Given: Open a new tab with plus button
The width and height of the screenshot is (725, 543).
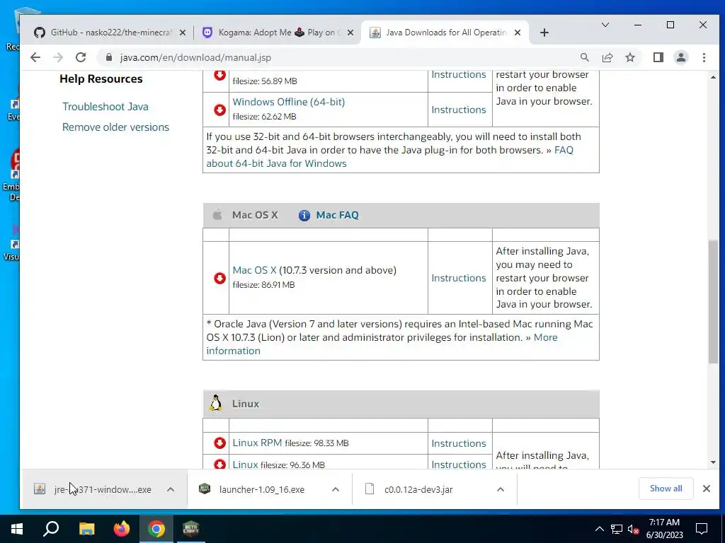Looking at the screenshot, I should [x=544, y=33].
